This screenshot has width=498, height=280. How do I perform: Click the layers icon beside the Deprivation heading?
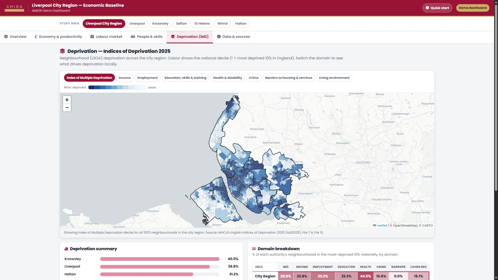62,51
